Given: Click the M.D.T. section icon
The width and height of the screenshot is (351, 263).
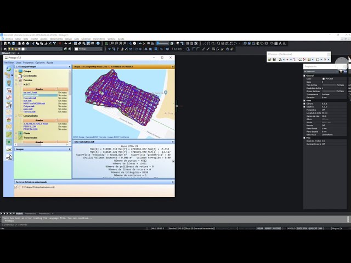Looking at the screenshot, I should [20, 84].
